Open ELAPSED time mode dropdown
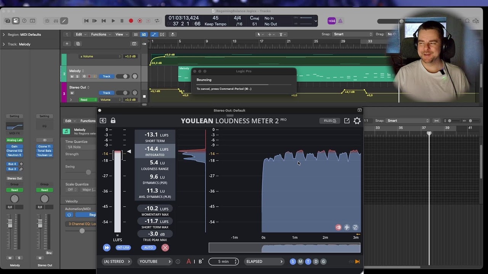488x274 pixels. point(265,261)
